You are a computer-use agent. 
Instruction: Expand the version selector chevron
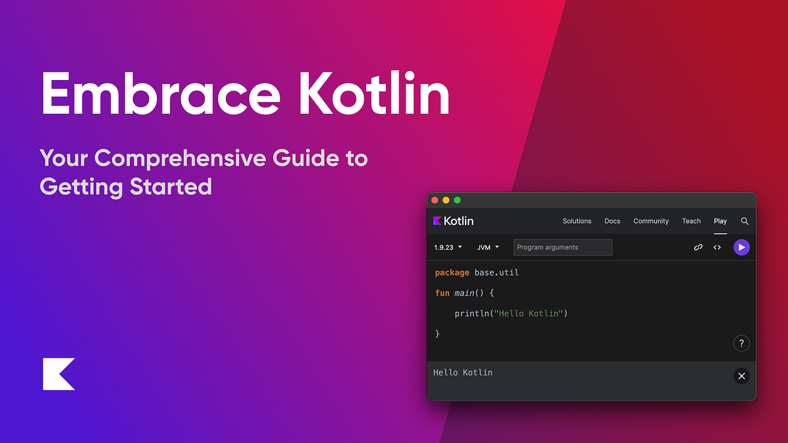460,247
